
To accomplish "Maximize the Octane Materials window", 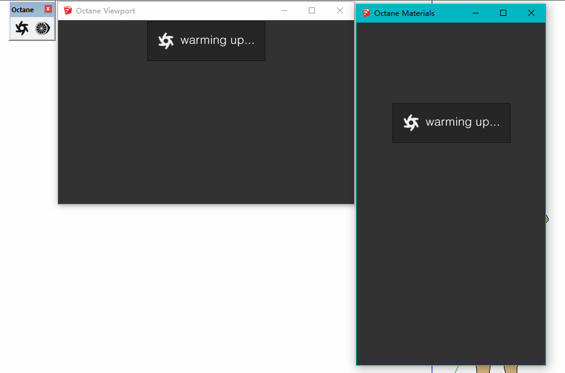I will coord(503,13).
